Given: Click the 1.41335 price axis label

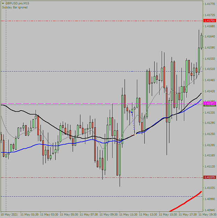Looking at the screenshot, I should coord(210,112).
